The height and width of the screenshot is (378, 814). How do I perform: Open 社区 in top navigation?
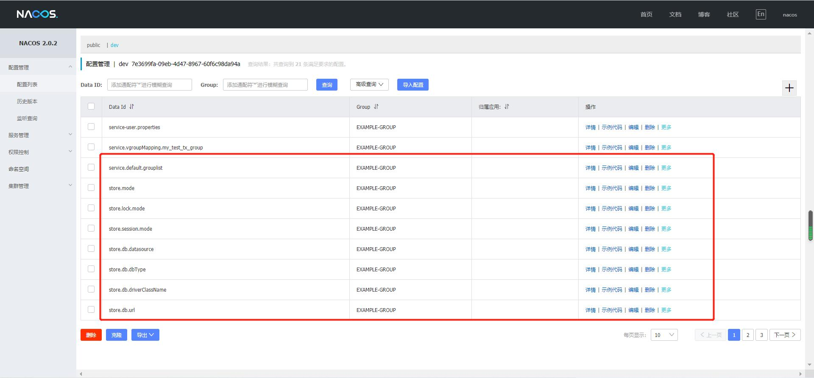click(x=733, y=14)
